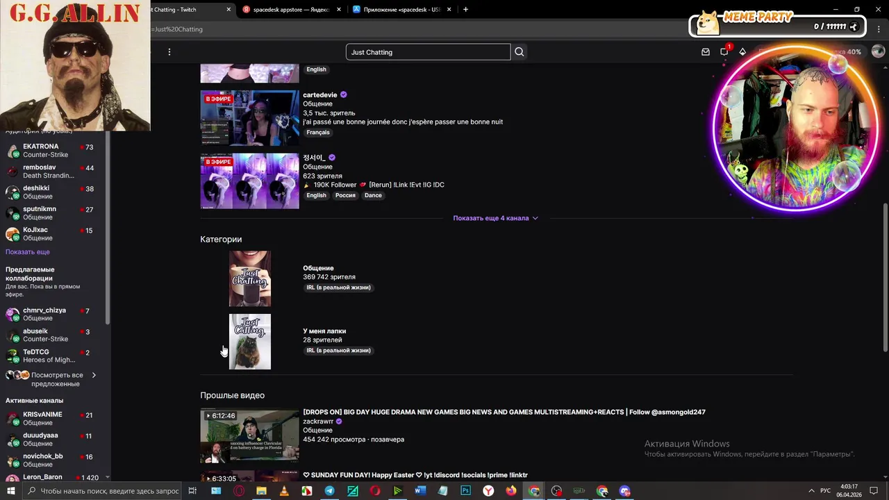Switch to the spacedesk appstore Yandex tab
The image size is (889, 500).
click(290, 10)
